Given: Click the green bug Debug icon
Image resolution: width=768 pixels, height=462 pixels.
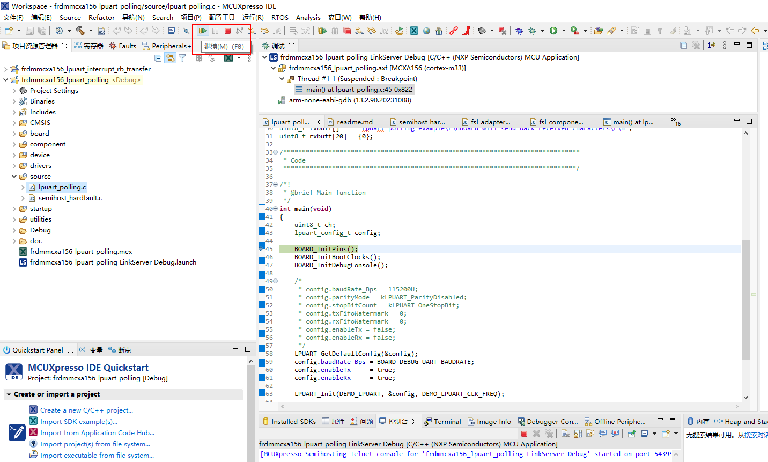Looking at the screenshot, I should [x=532, y=31].
